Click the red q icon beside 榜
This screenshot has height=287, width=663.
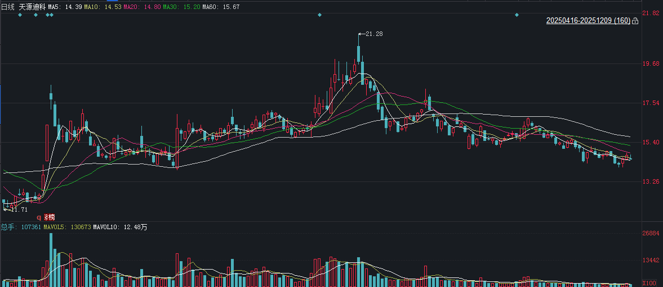pyautogui.click(x=39, y=217)
